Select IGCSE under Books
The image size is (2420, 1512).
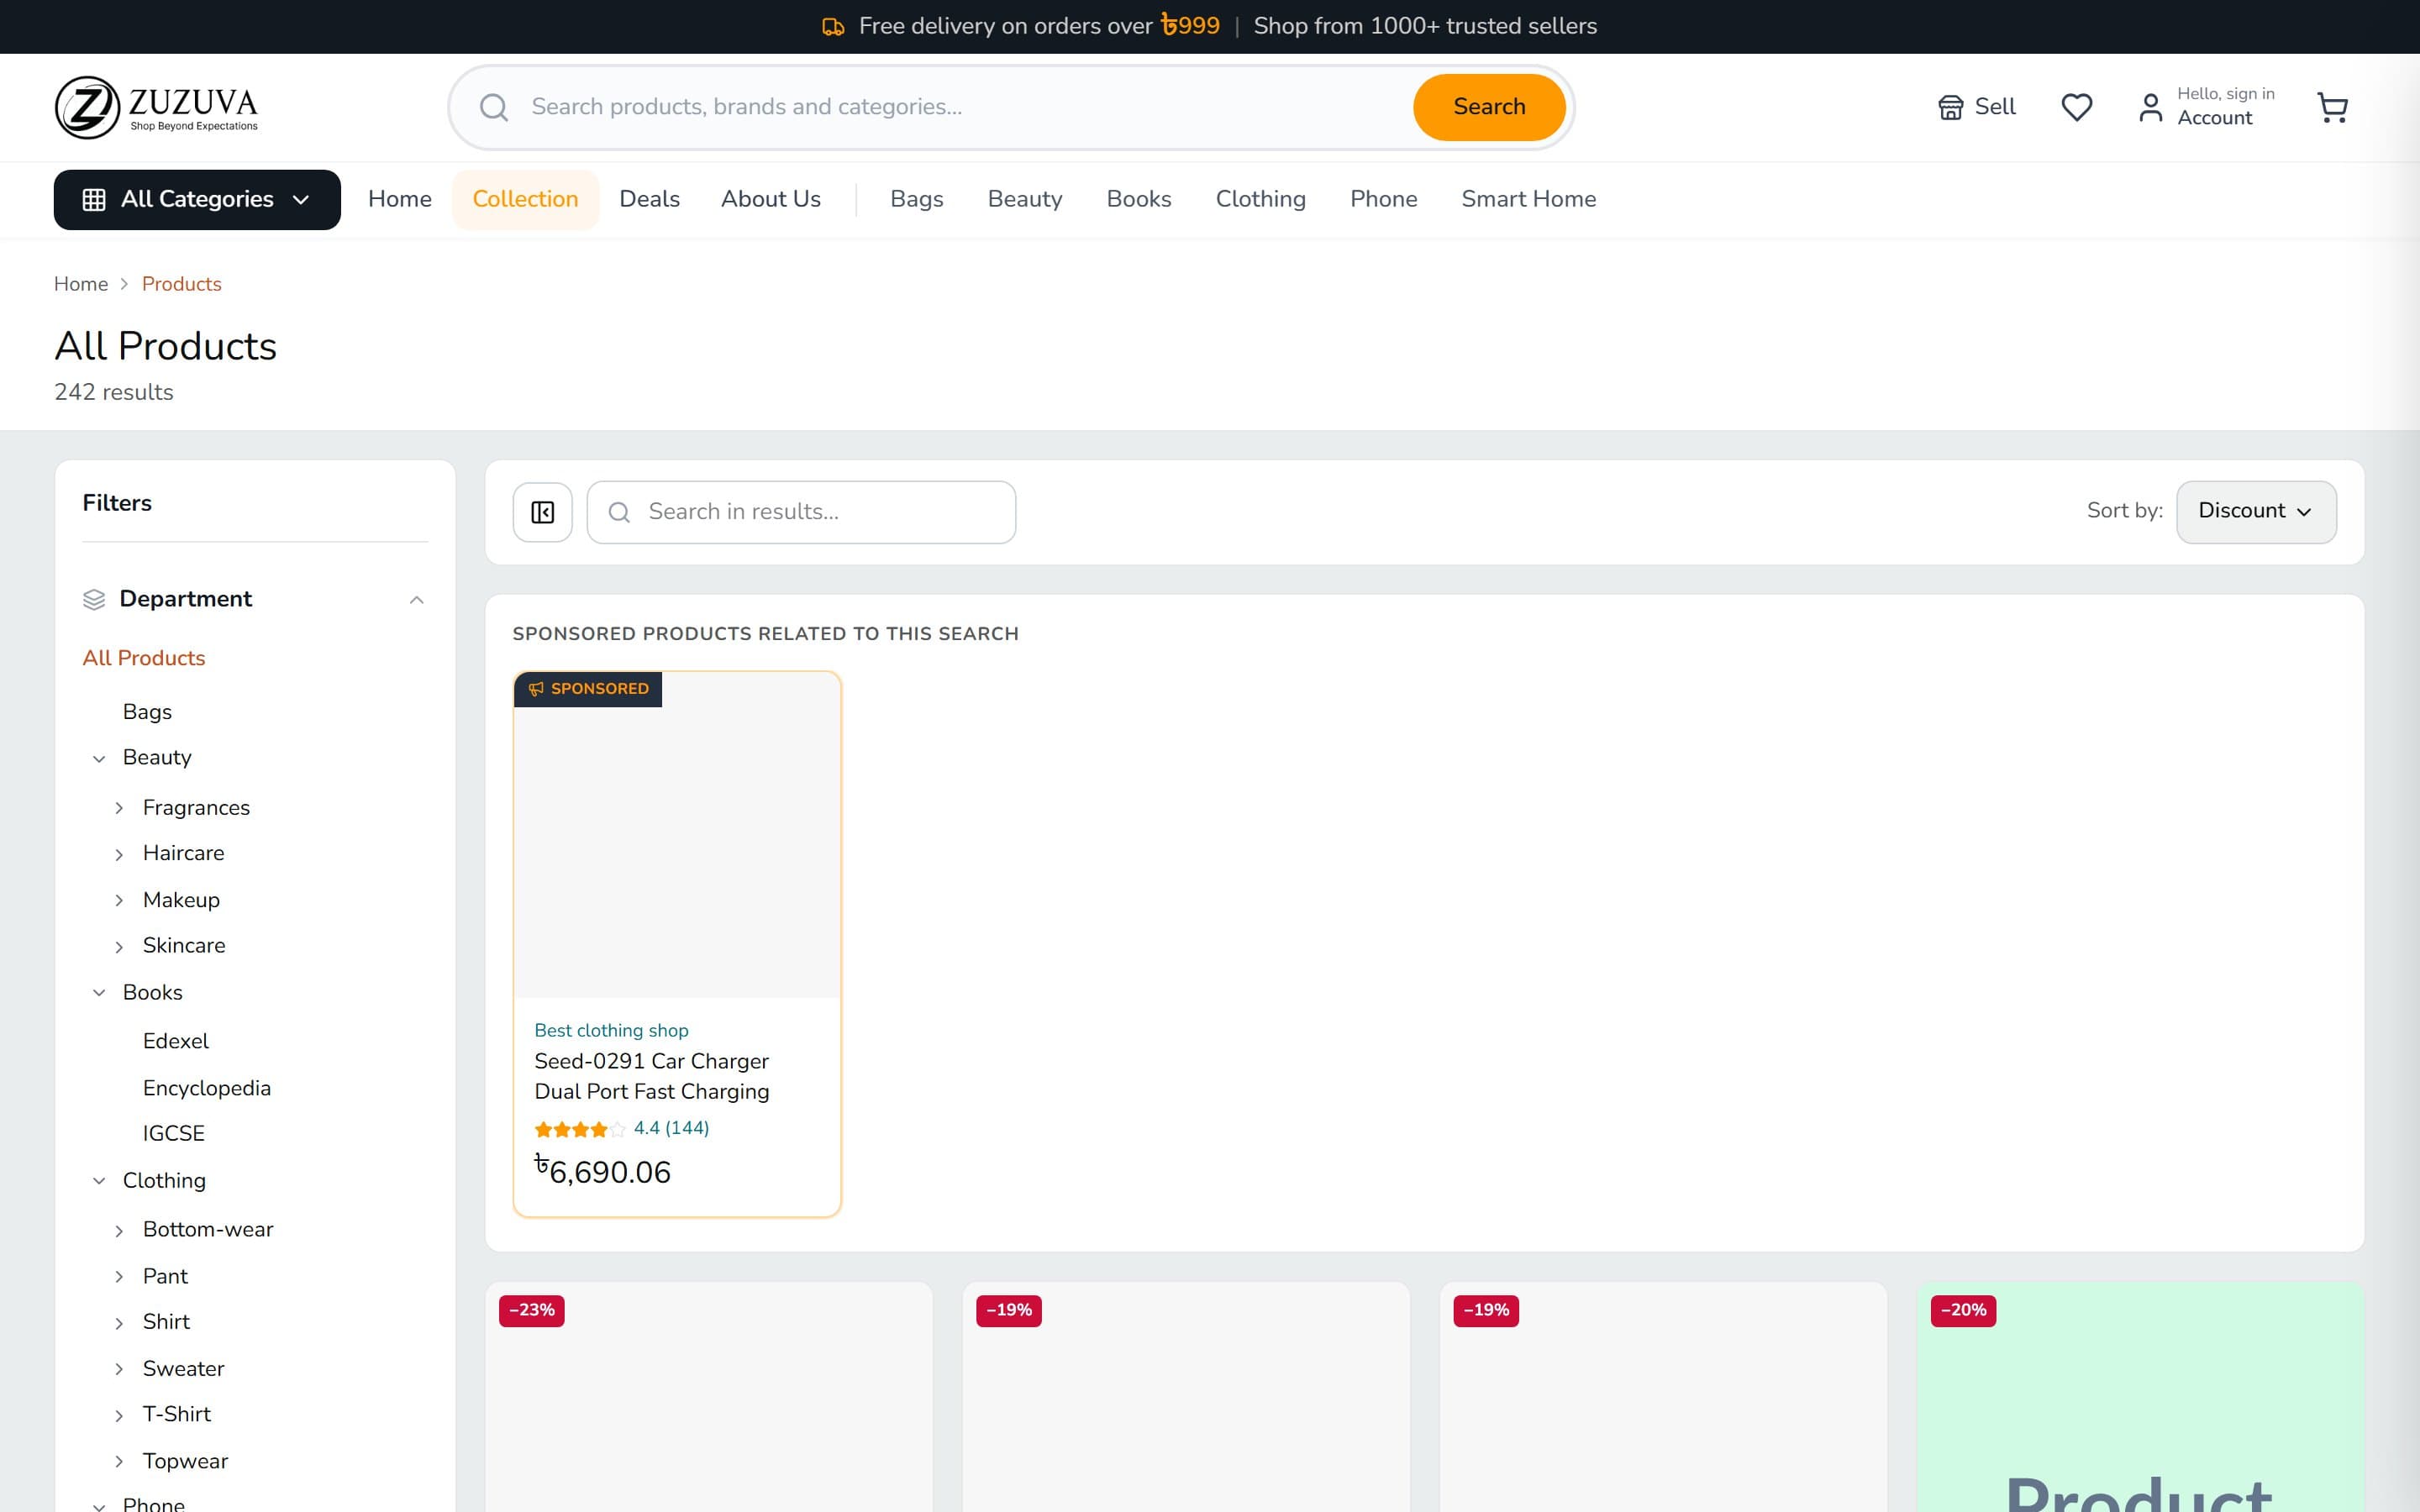[x=174, y=1133]
